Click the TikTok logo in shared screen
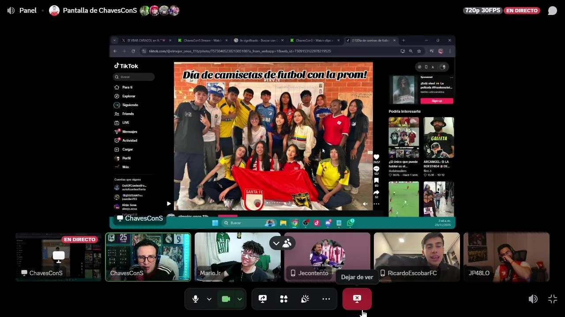The image size is (565, 317). point(126,66)
